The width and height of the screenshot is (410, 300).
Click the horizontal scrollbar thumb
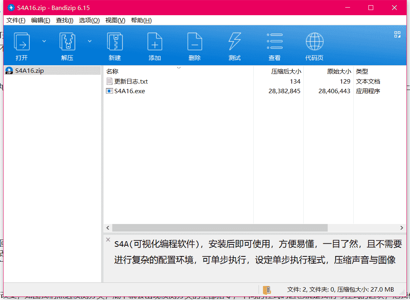tap(220, 228)
